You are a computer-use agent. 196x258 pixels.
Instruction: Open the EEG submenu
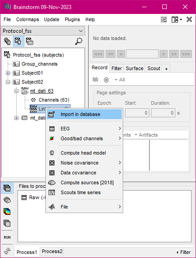(x=84, y=129)
